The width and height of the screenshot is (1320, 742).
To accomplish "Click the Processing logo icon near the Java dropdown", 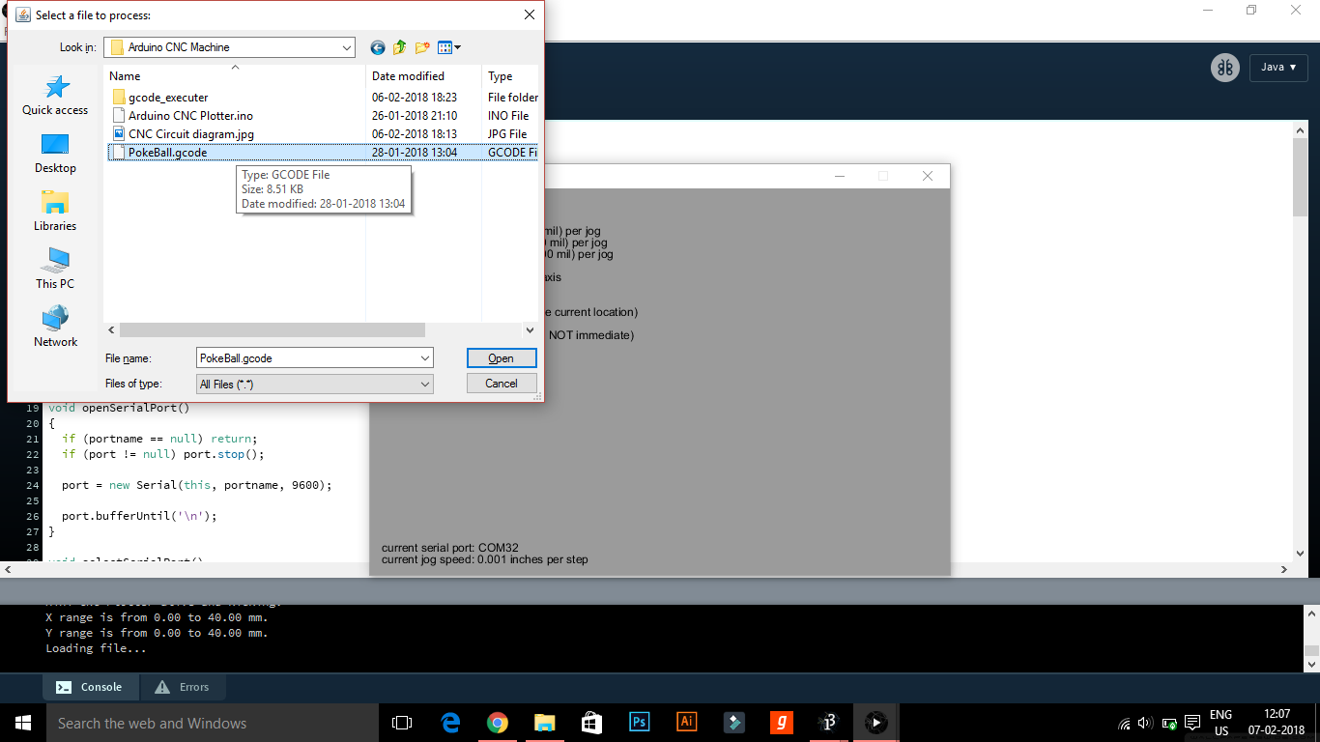I will pos(1225,68).
